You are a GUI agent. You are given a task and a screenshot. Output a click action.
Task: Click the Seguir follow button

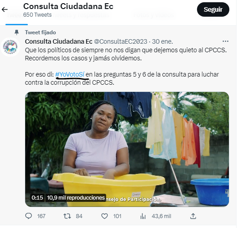213,9
